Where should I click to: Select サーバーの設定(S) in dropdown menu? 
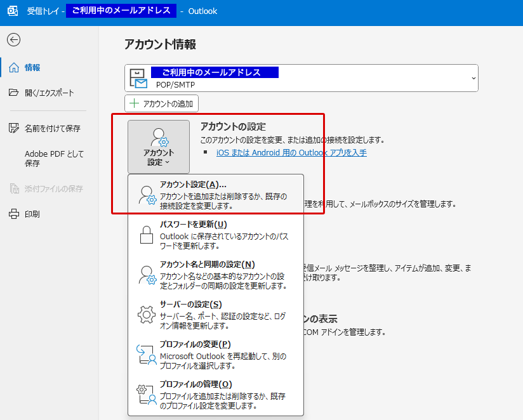(x=216, y=315)
